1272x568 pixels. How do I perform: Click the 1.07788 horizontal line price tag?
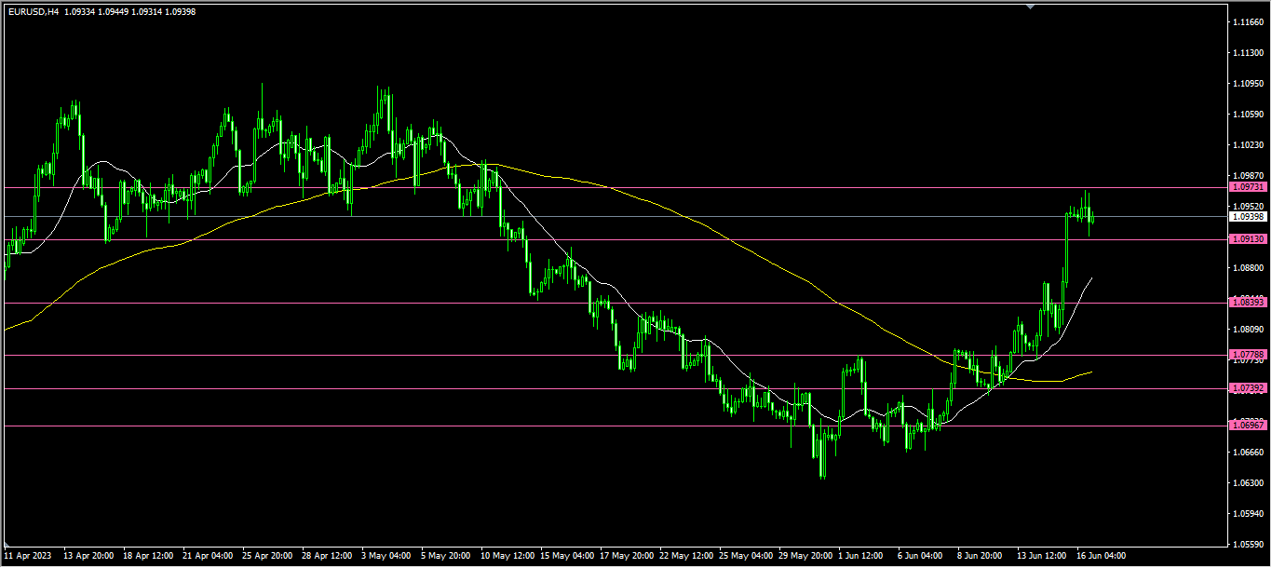click(1247, 355)
